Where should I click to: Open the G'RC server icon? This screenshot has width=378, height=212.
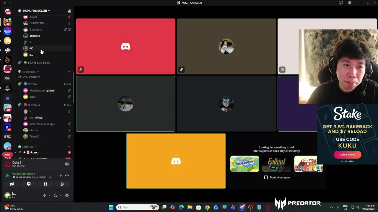[7, 137]
